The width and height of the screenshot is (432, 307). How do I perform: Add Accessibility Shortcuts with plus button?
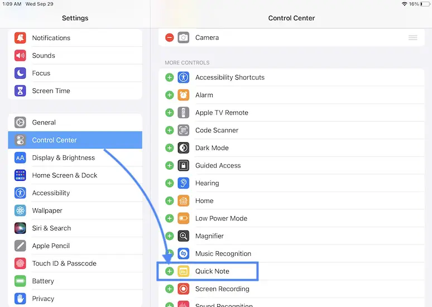pyautogui.click(x=170, y=78)
